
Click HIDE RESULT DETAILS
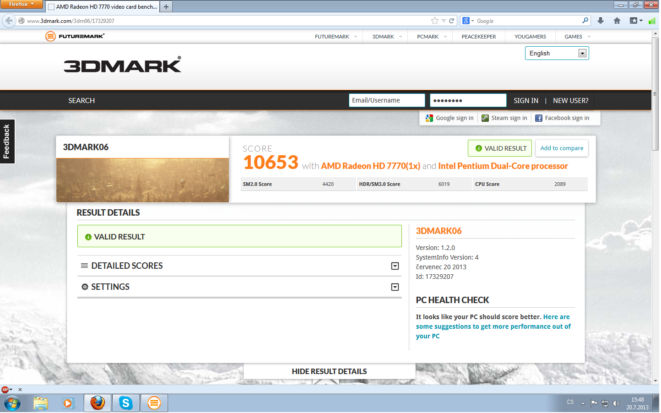pos(330,371)
